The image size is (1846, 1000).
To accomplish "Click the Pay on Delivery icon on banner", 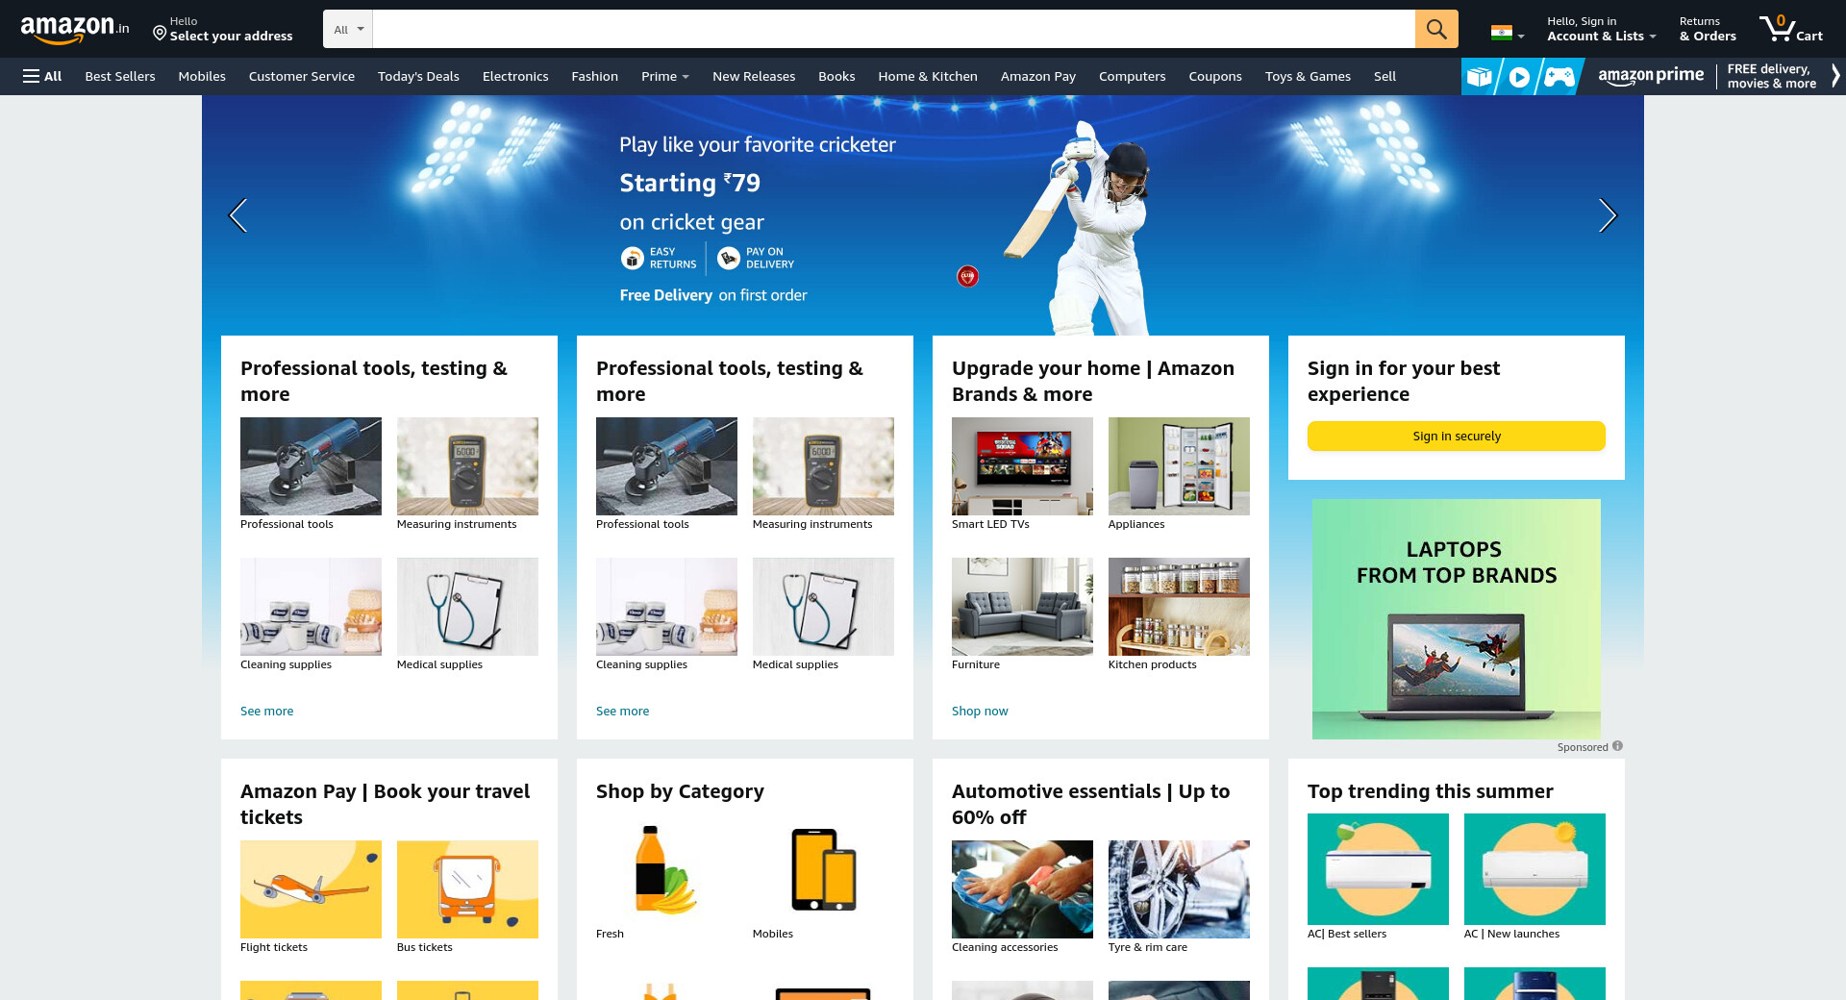I will 729,258.
